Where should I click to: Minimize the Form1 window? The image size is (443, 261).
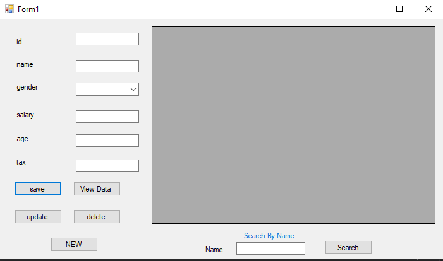pos(371,9)
